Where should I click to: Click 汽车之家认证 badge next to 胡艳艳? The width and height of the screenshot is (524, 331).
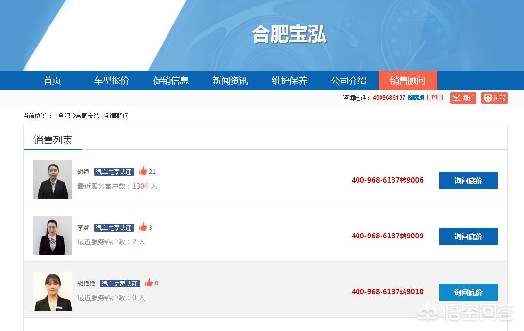click(120, 283)
